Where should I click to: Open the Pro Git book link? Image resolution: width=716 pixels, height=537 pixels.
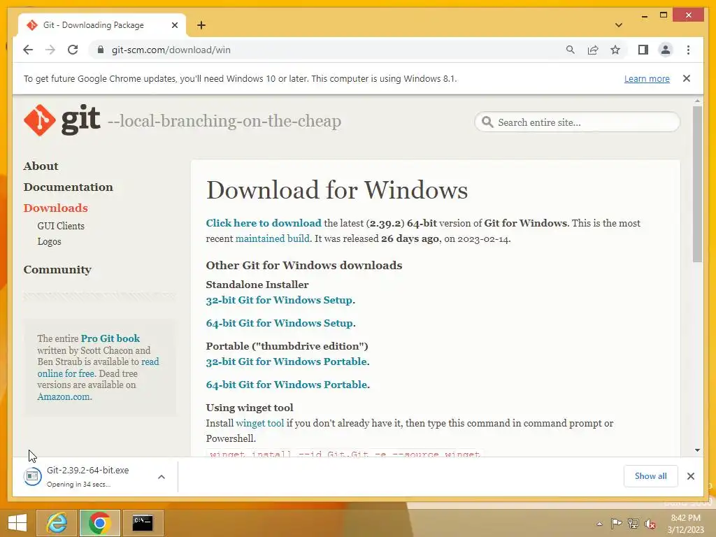pos(110,338)
